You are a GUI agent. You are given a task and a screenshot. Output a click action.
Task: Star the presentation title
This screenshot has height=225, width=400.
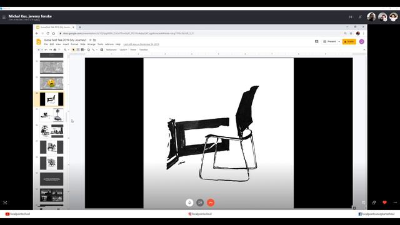point(90,40)
